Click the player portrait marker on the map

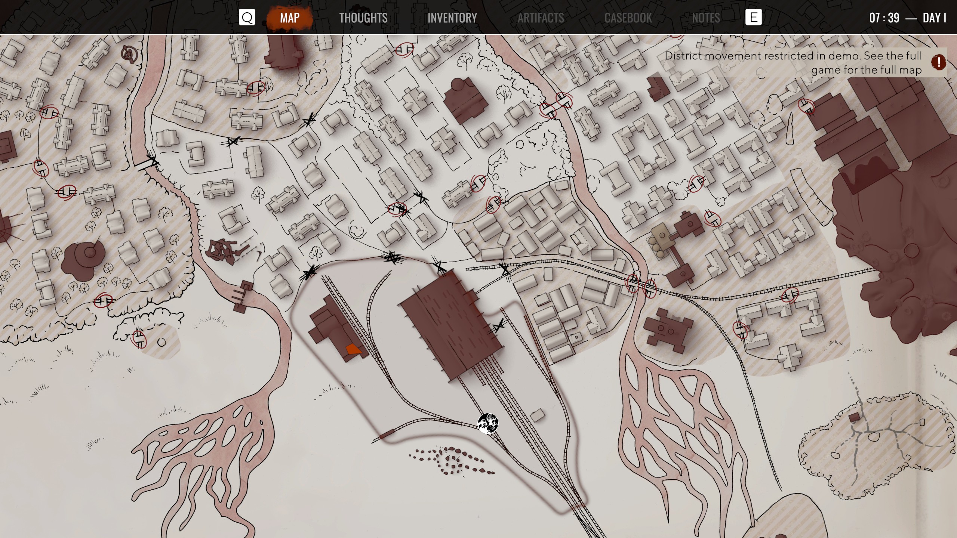point(488,423)
